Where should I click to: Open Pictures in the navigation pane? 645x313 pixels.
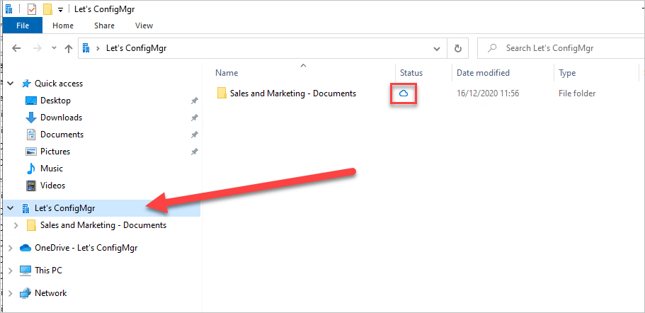pos(55,152)
